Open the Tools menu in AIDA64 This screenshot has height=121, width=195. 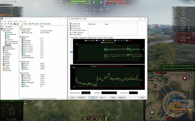tap(21, 21)
